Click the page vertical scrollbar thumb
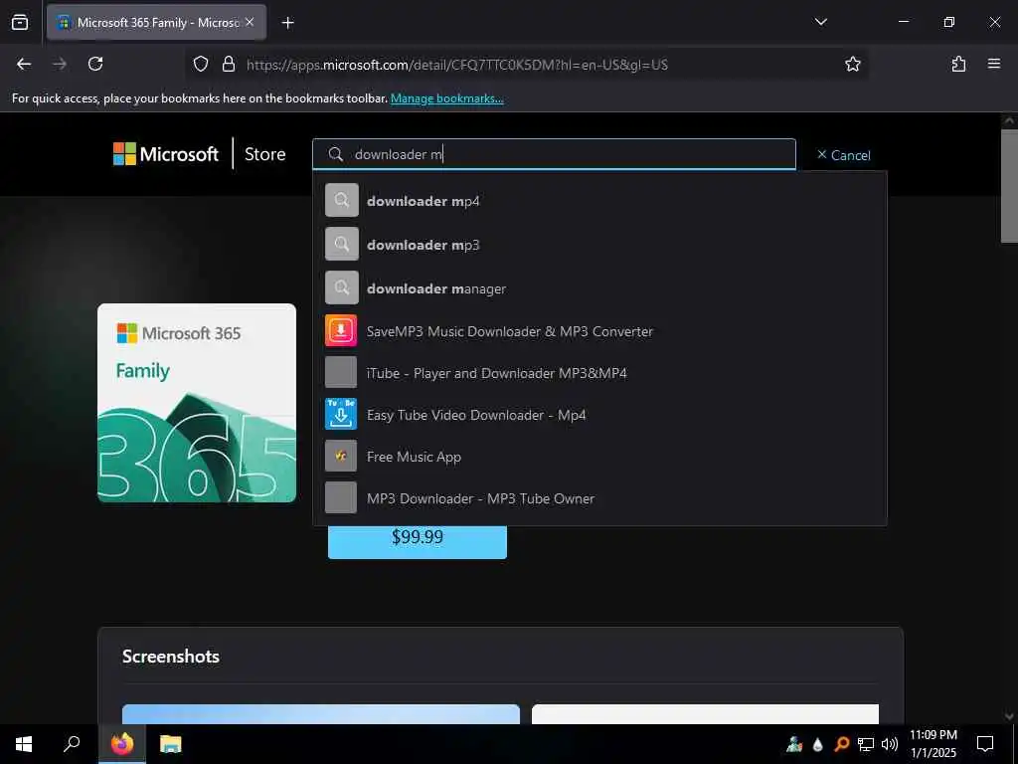Screen dimensions: 1018x764 click(1009, 186)
